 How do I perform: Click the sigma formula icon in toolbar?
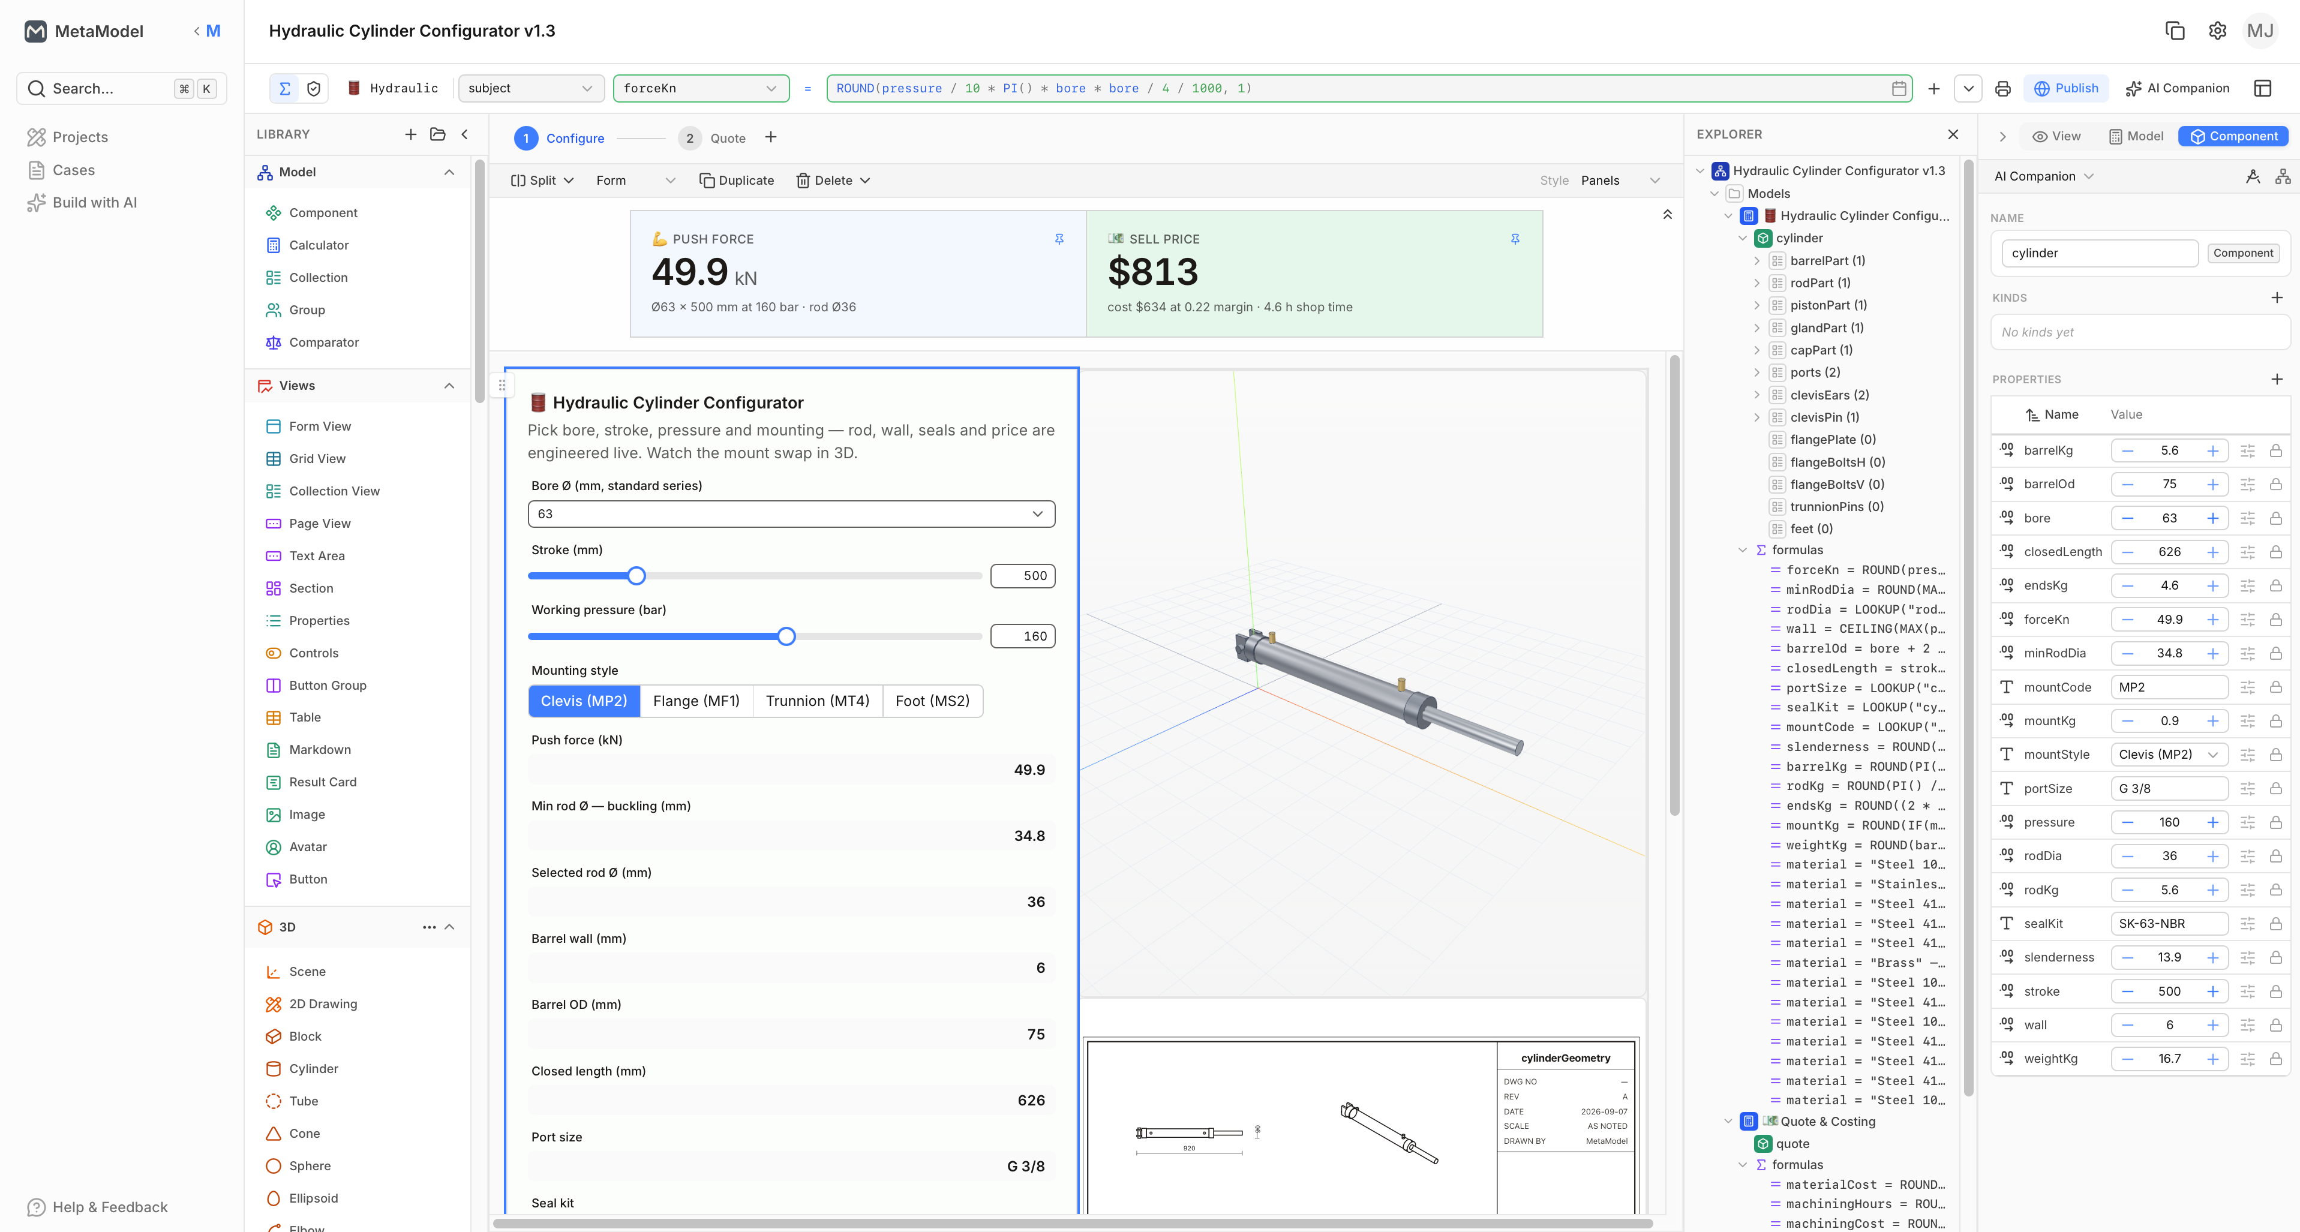(x=285, y=88)
